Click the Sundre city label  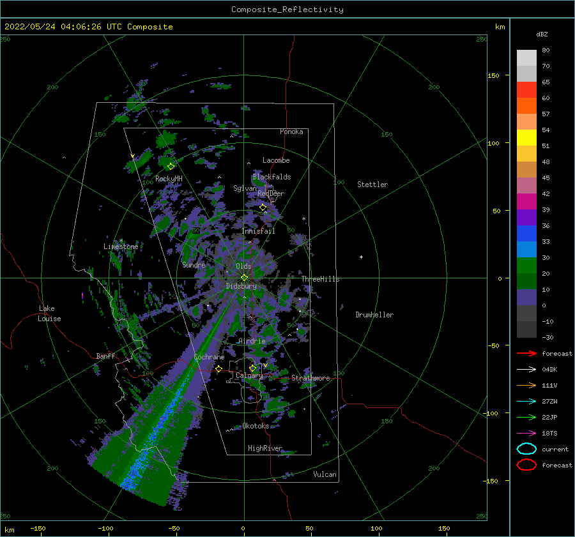coord(194,265)
